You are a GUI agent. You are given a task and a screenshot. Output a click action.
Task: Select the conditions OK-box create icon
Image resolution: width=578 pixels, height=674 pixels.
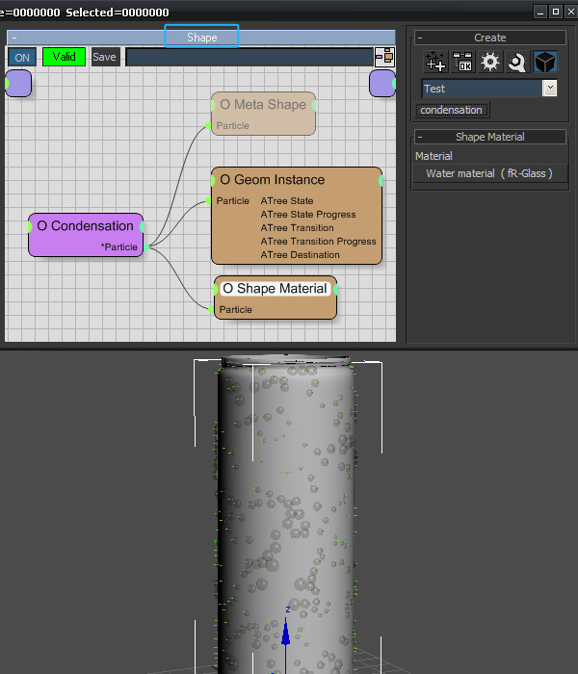tap(462, 62)
